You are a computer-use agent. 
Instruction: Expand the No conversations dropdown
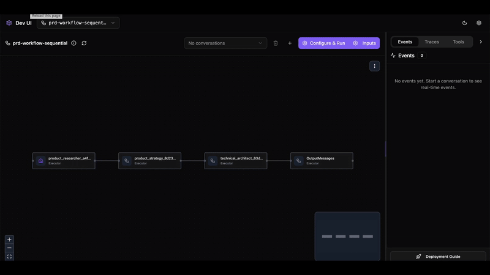(225, 43)
